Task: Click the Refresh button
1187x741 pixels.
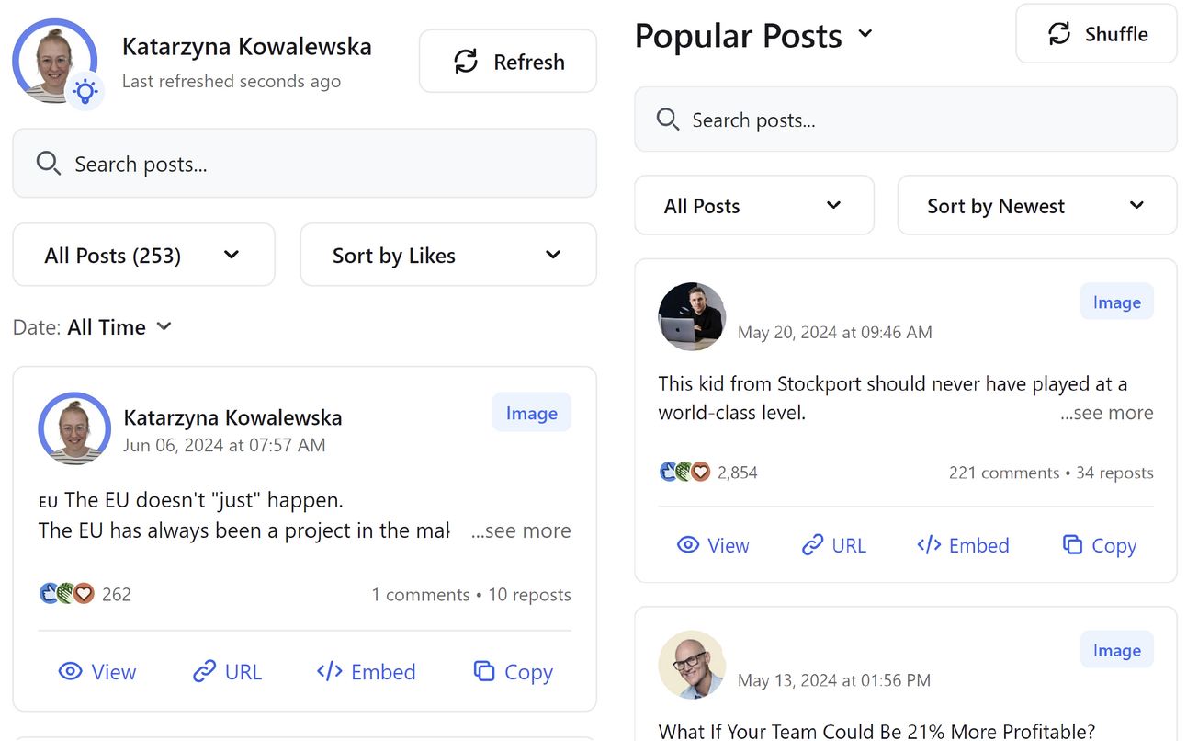Action: pyautogui.click(x=507, y=62)
